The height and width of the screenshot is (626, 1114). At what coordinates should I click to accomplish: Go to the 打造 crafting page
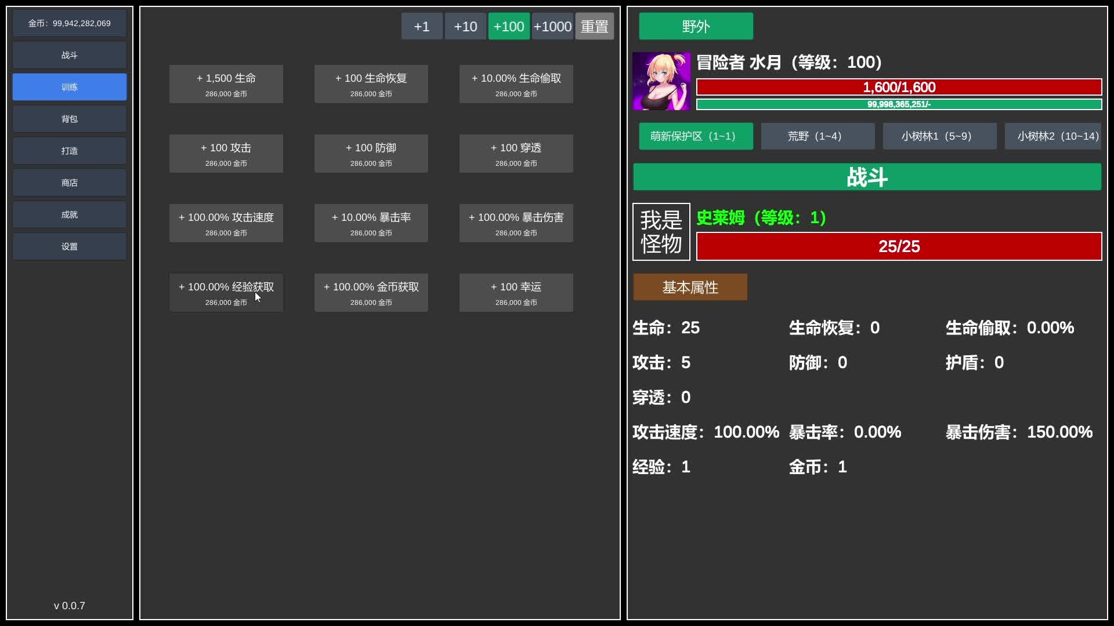click(70, 151)
